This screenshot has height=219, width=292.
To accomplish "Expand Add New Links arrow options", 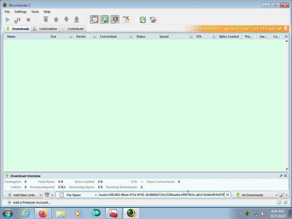I will (x=41, y=195).
